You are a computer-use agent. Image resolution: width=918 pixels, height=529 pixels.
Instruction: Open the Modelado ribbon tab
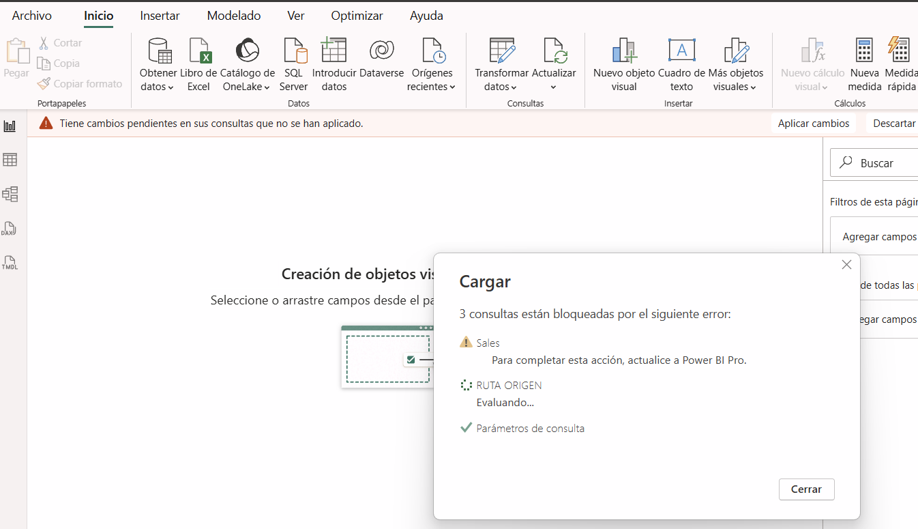coord(234,16)
